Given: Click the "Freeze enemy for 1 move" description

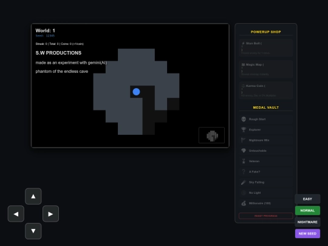Looking at the screenshot, I should [255, 53].
